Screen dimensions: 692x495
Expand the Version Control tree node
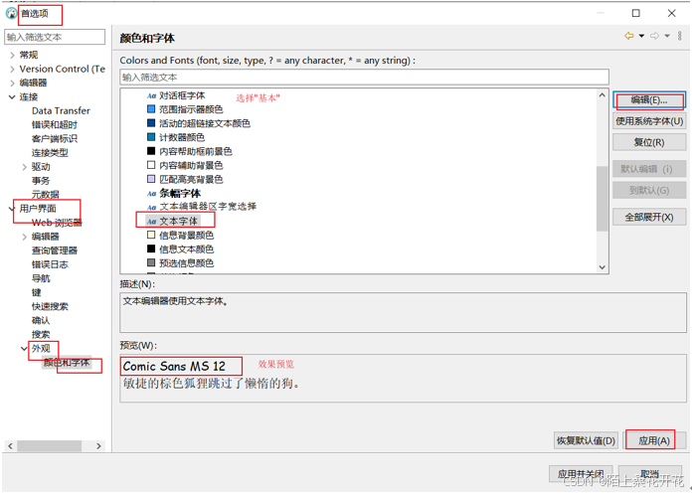click(12, 70)
